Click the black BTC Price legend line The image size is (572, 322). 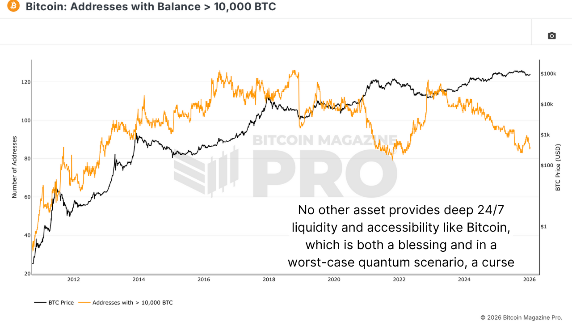pos(40,303)
